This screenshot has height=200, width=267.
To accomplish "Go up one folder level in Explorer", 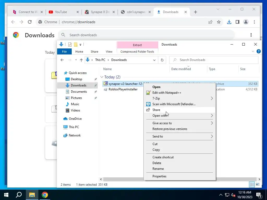I will (x=81, y=60).
